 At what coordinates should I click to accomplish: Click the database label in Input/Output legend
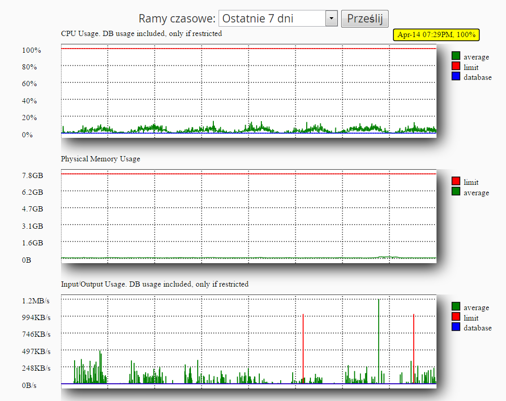[478, 328]
